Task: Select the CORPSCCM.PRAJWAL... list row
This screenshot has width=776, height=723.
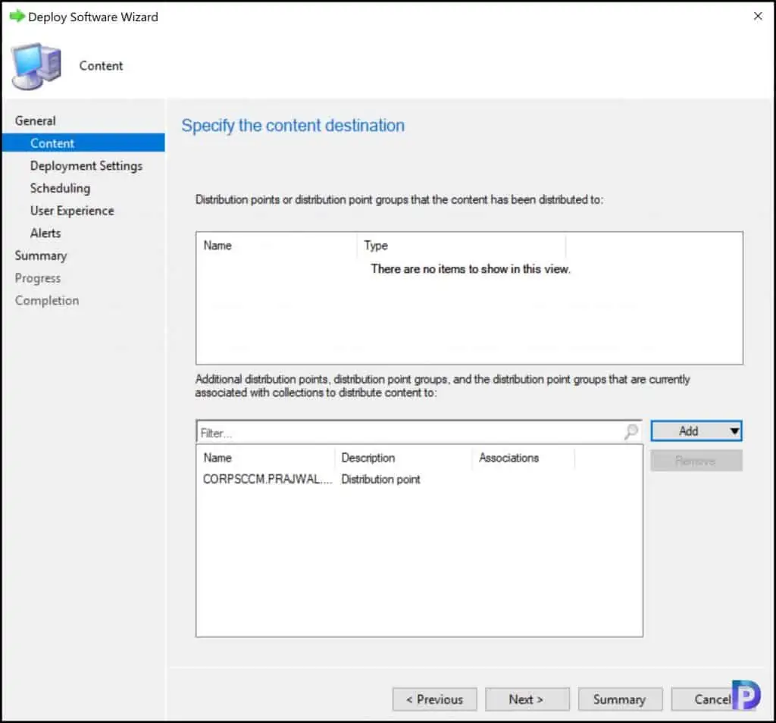Action: point(418,479)
